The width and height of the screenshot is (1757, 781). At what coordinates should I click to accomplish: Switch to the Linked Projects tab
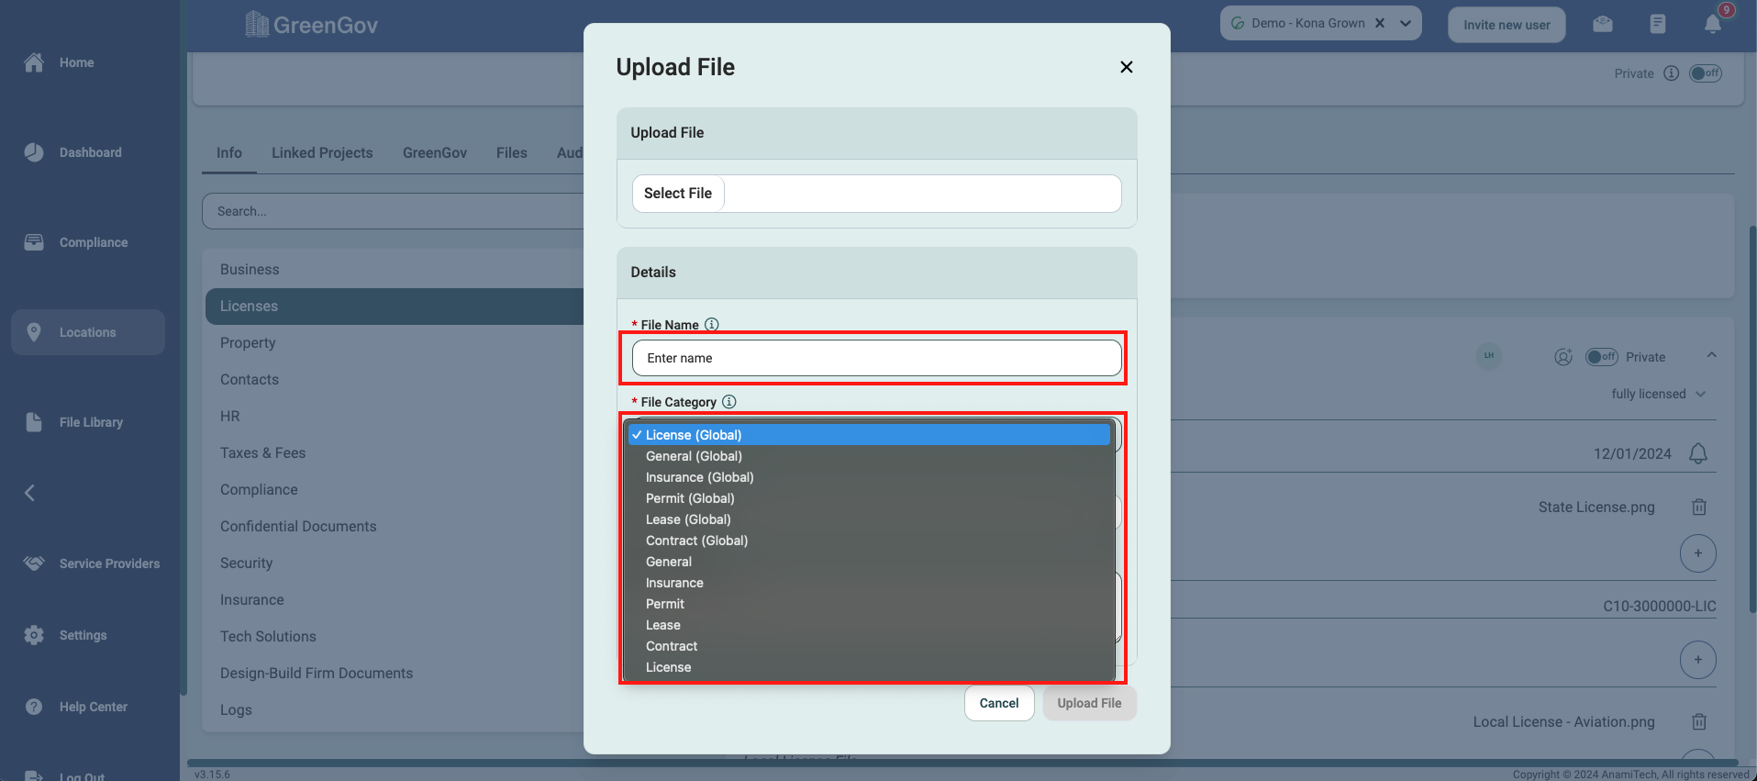[x=322, y=153]
